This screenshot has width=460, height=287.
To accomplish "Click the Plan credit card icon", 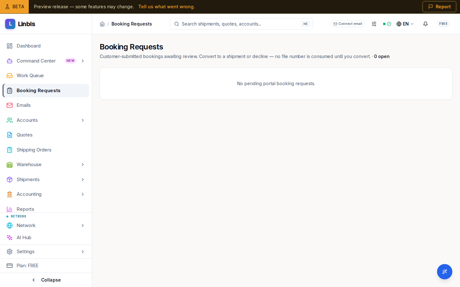I will [10, 266].
